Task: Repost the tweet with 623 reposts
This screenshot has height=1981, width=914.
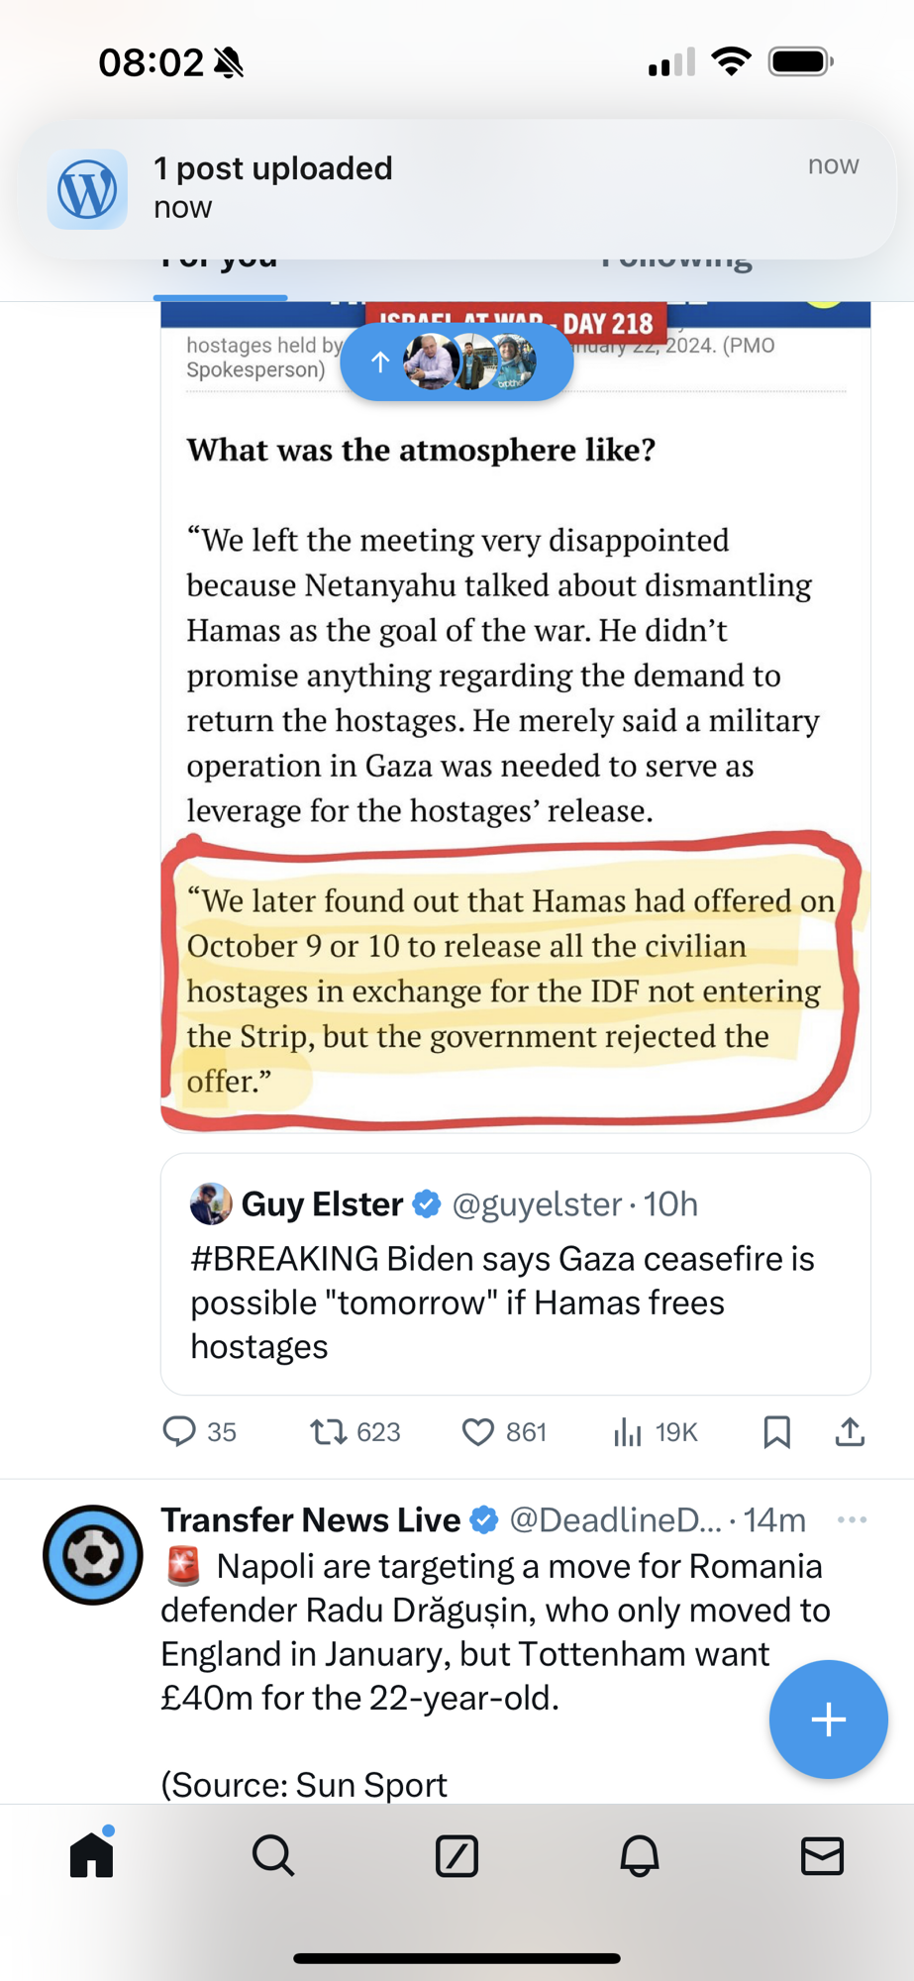Action: [328, 1432]
